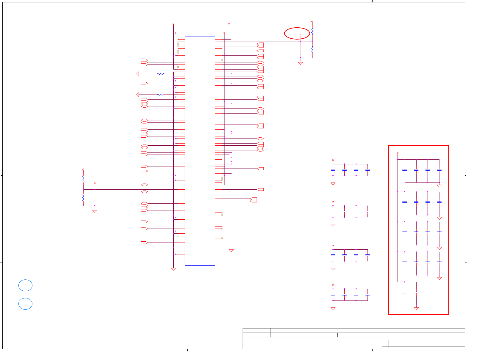The width and height of the screenshot is (501, 354).
Task: Select the lower blue circle in the corner
Action: [25, 304]
